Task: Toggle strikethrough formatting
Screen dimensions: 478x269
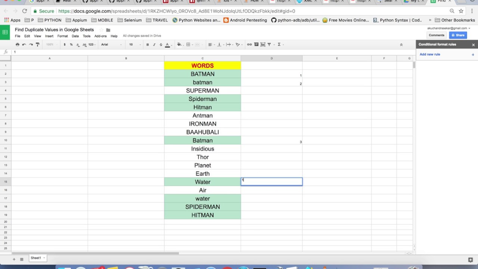Action: [x=161, y=44]
